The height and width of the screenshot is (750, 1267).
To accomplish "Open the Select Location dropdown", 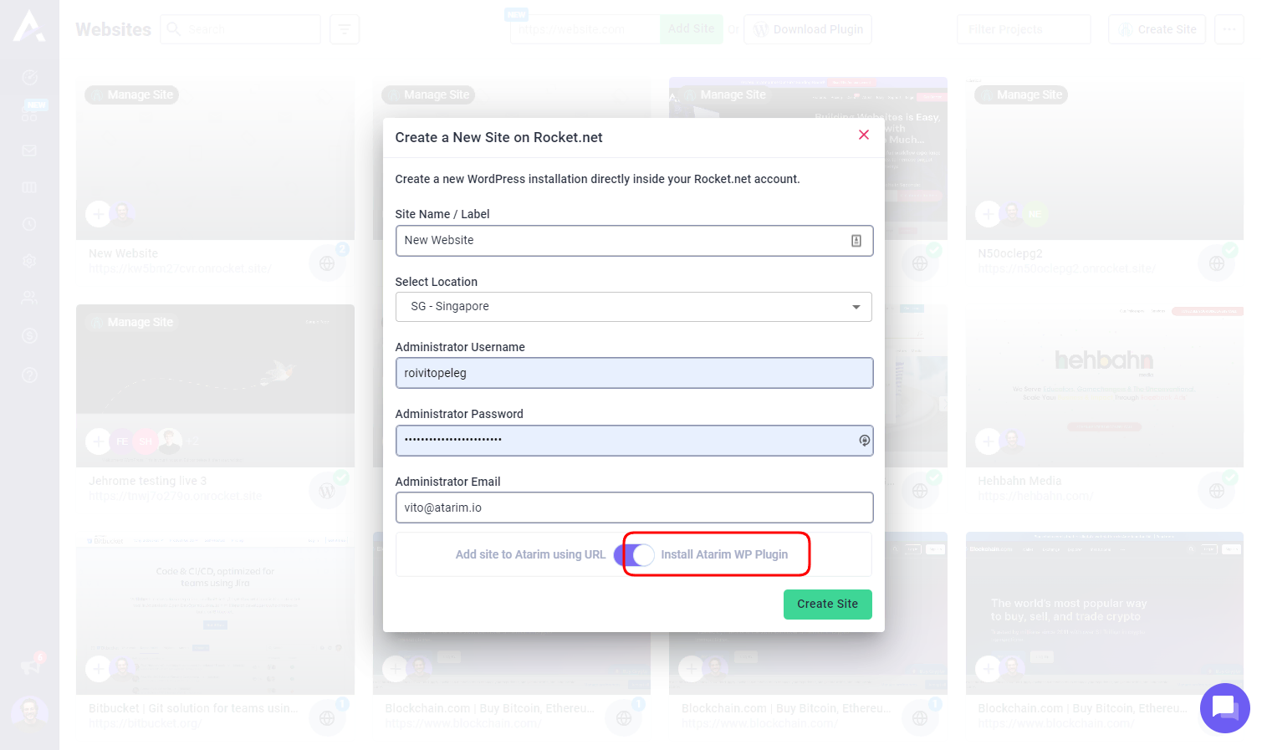I will coord(633,307).
